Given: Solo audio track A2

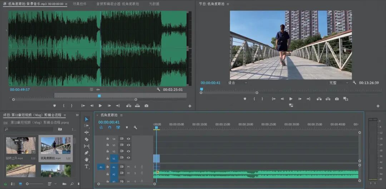Looking at the screenshot, I should pos(135,173).
